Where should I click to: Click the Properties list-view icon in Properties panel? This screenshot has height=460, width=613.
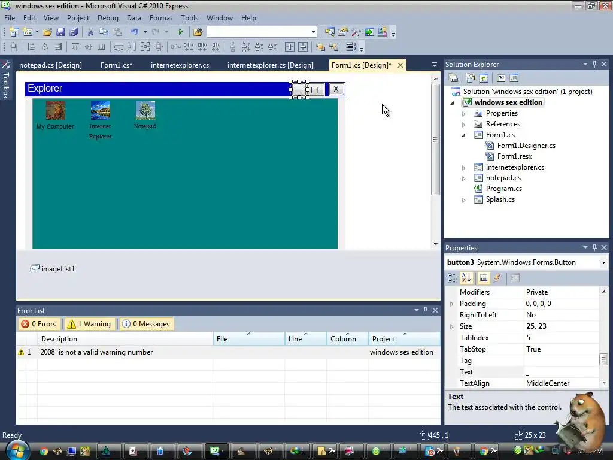[x=484, y=278]
